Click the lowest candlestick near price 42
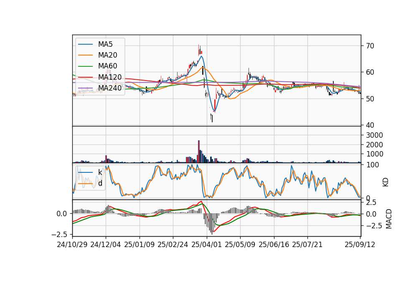Image resolution: width=401 pixels, height=288 pixels. 212,118
